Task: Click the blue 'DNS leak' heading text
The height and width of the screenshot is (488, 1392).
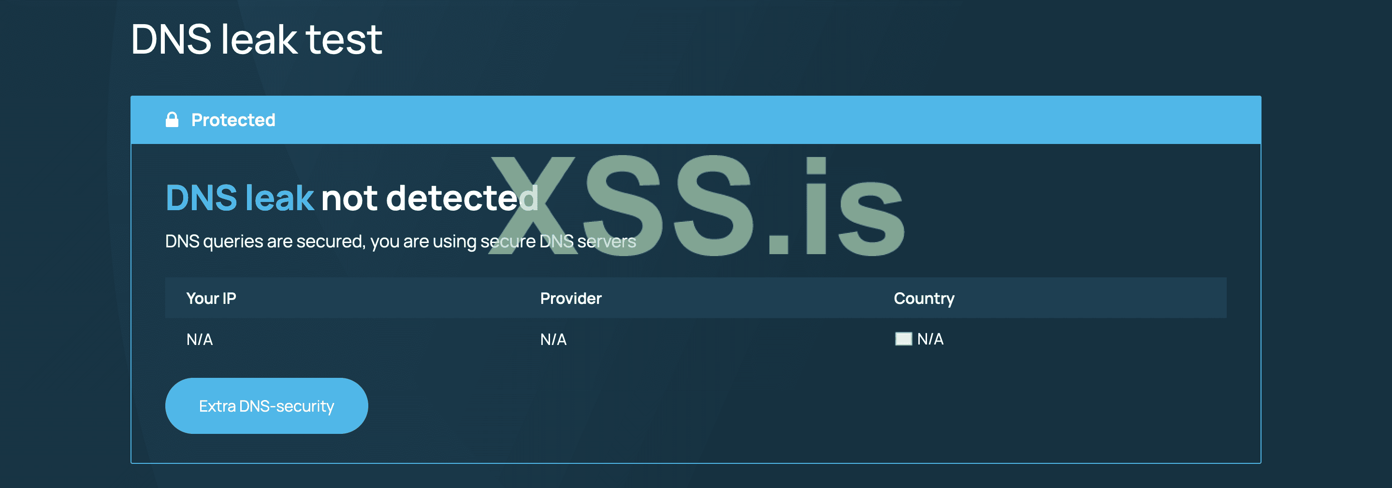Action: tap(239, 198)
